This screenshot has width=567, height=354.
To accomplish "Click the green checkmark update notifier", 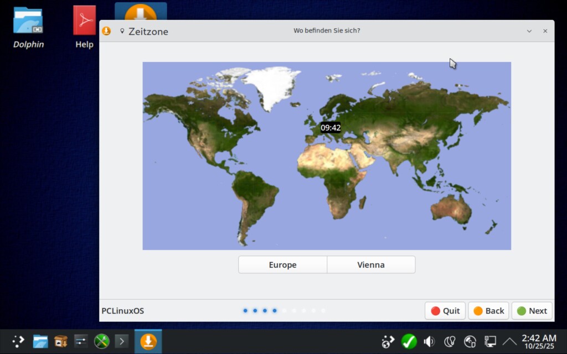I will (x=409, y=341).
